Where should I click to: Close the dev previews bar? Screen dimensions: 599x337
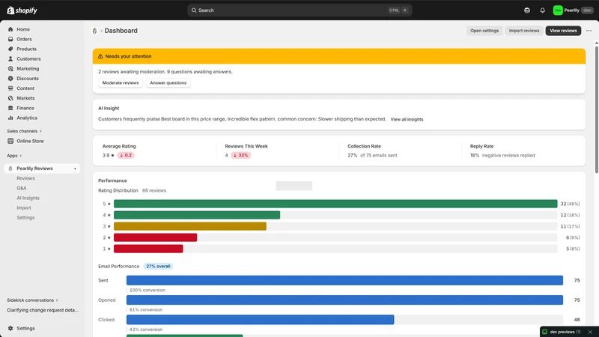(x=590, y=332)
